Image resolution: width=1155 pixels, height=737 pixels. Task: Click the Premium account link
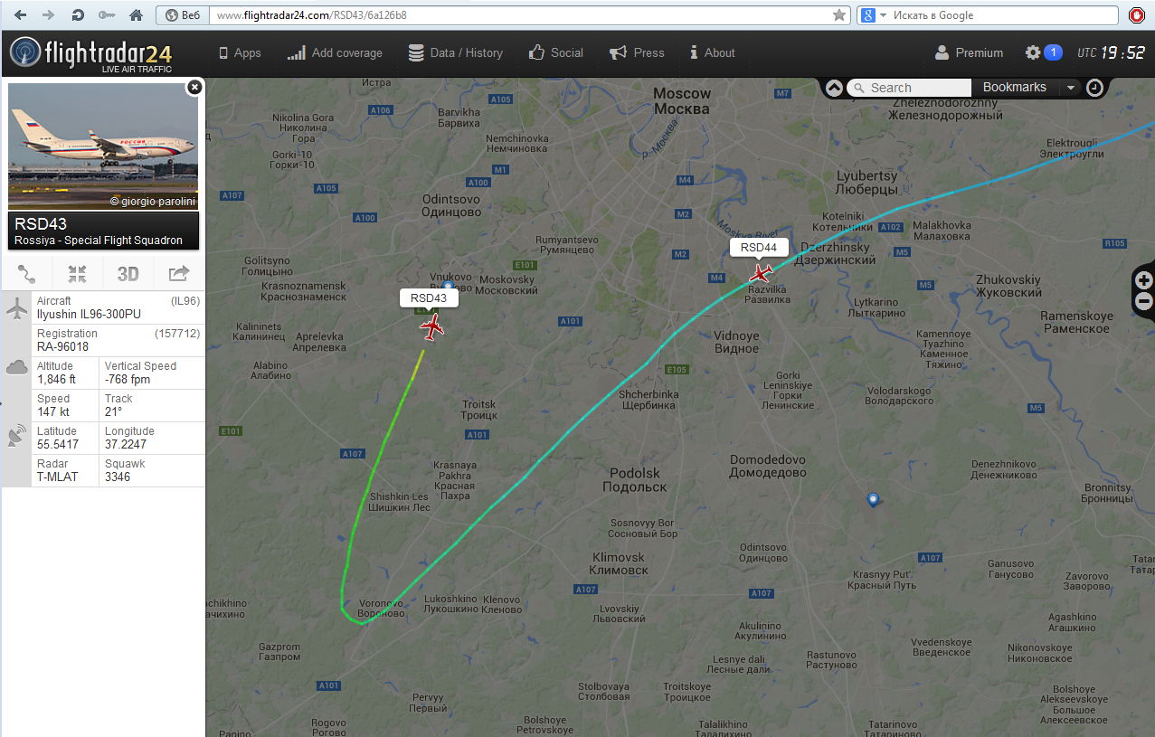(969, 52)
